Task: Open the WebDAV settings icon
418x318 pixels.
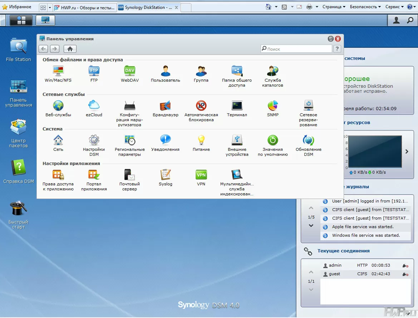Action: [129, 74]
